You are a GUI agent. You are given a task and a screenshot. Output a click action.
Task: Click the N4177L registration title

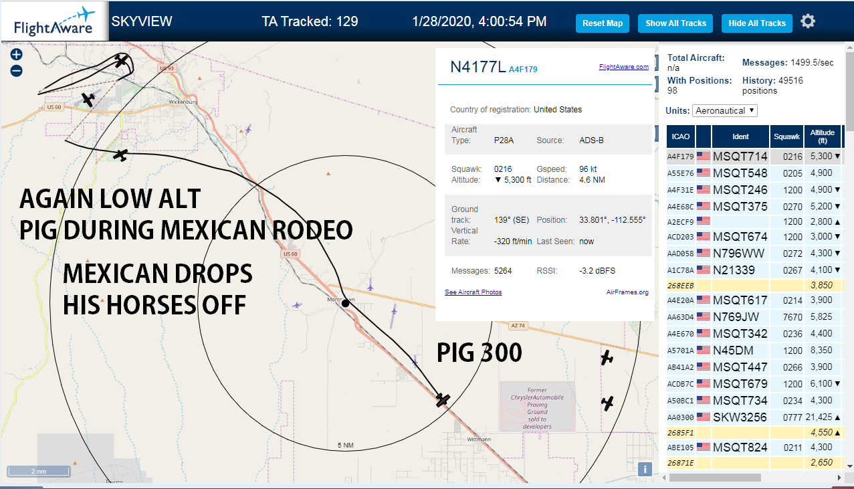(x=477, y=66)
